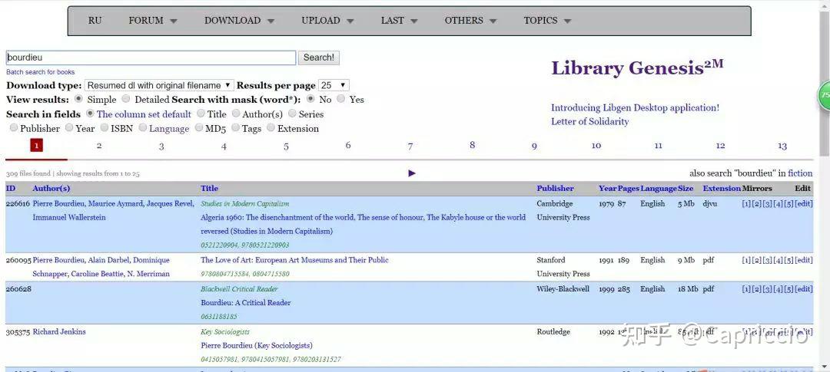The width and height of the screenshot is (830, 372).
Task: Switch language via RU menu item
Action: pos(95,21)
